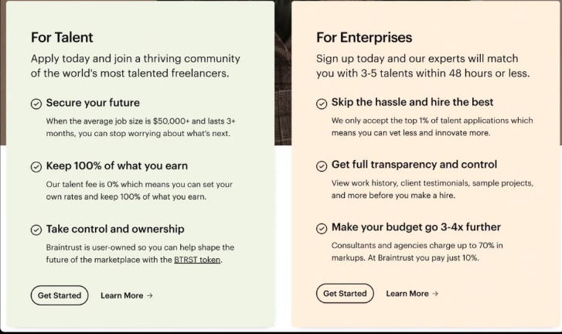Click checkmark icon beside Get full transparency and control
The width and height of the screenshot is (562, 334).
coord(322,166)
